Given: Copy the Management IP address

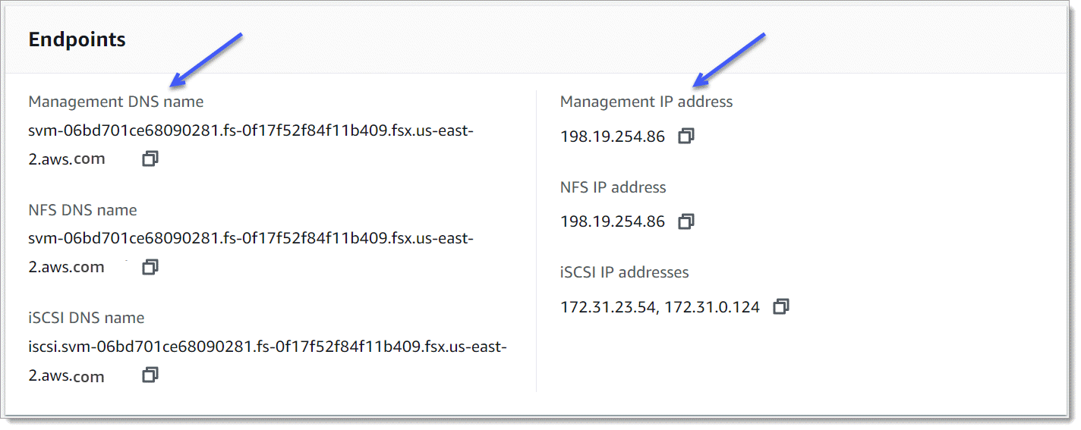Looking at the screenshot, I should (x=686, y=137).
